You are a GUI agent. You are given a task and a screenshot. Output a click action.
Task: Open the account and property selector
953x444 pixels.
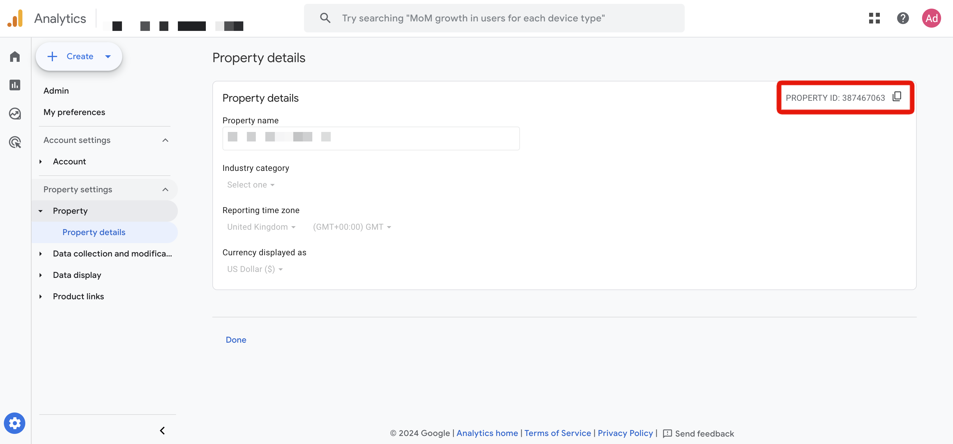pyautogui.click(x=173, y=26)
